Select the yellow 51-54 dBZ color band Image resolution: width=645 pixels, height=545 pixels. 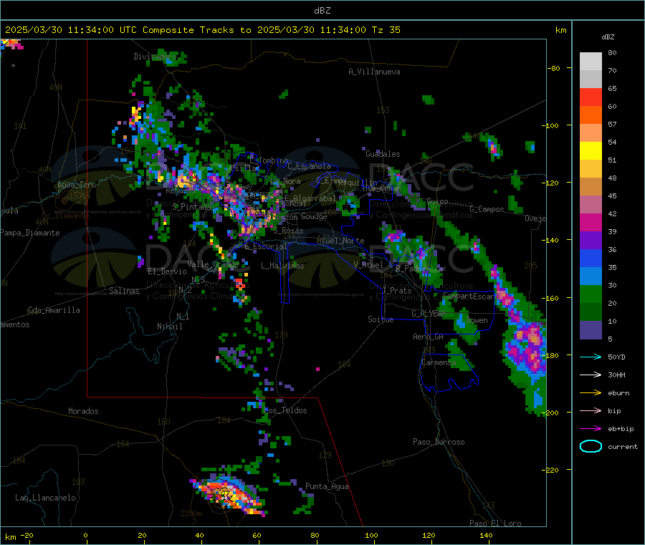click(591, 151)
